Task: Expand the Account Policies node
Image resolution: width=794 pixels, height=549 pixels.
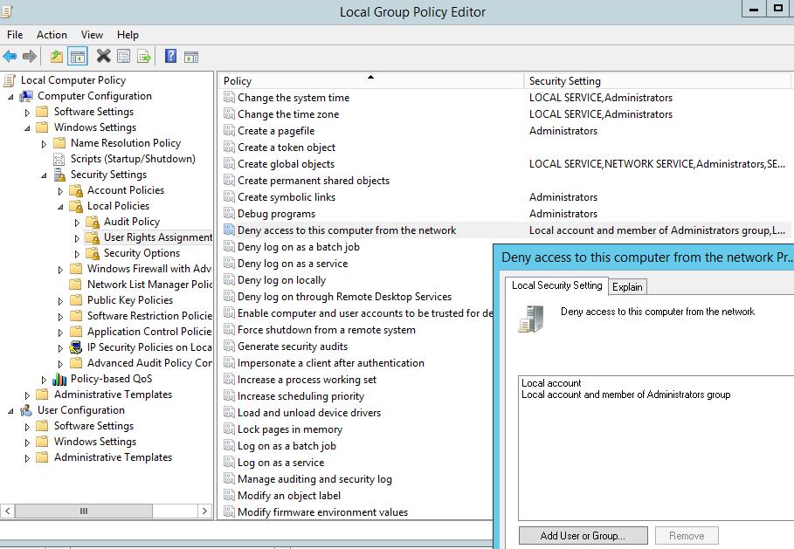Action: coord(61,191)
